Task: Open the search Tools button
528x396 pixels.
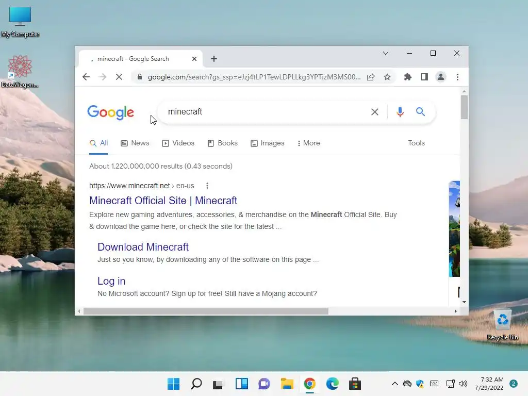Action: (x=416, y=143)
